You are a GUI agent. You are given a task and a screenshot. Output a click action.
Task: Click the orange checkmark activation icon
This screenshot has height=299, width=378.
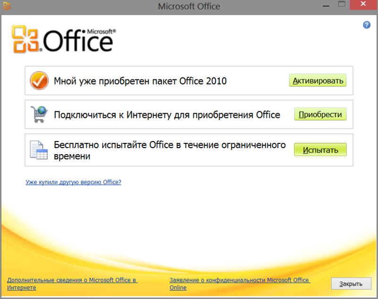[x=39, y=80]
